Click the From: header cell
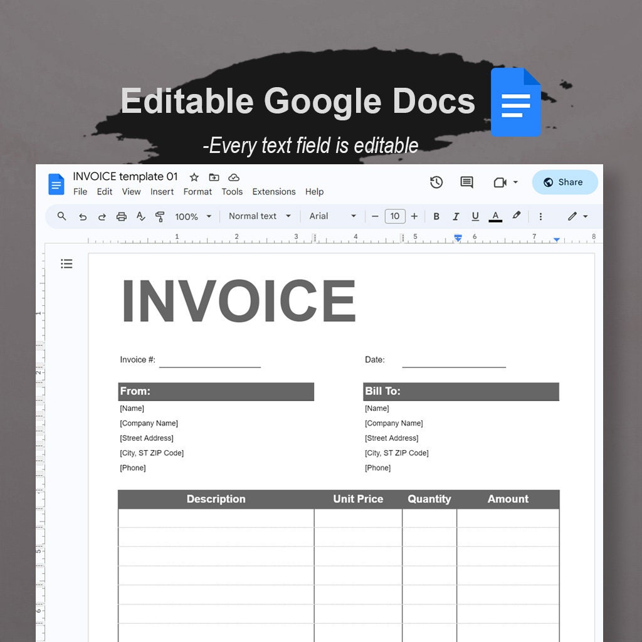 click(216, 391)
